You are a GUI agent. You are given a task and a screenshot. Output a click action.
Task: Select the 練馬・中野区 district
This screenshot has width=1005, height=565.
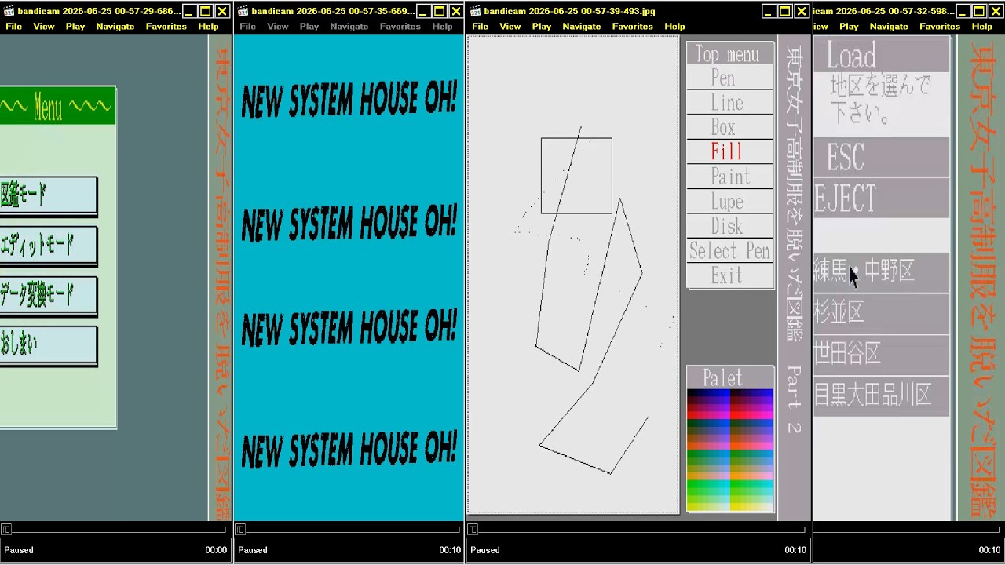(881, 272)
